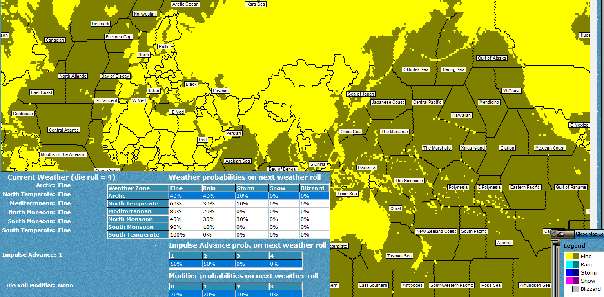The height and width of the screenshot is (297, 604).
Task: Click the W Med sea area label
Action: [x=139, y=100]
